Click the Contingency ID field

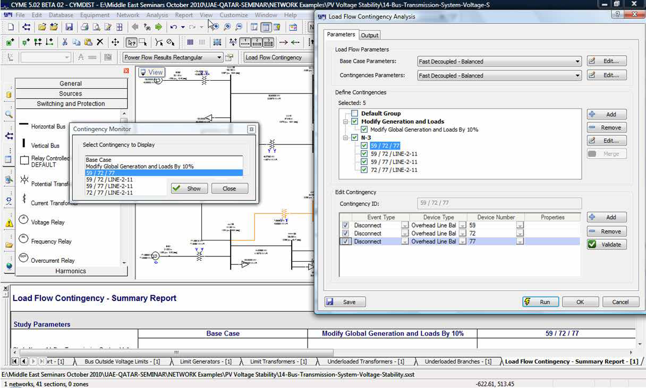click(499, 203)
